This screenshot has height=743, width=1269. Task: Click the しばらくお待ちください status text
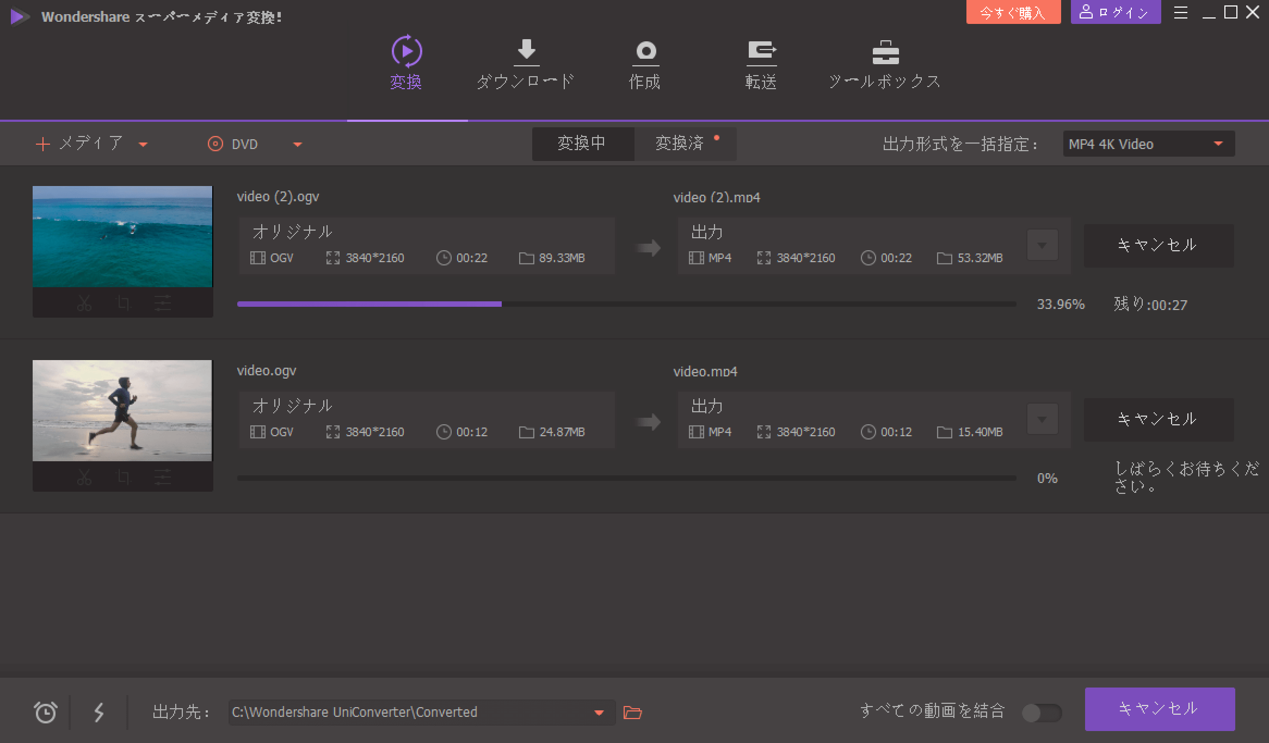(1186, 477)
